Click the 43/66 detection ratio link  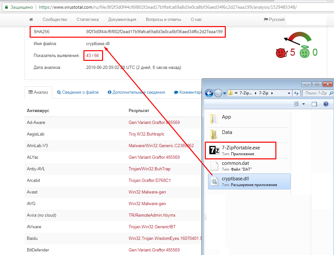(93, 55)
